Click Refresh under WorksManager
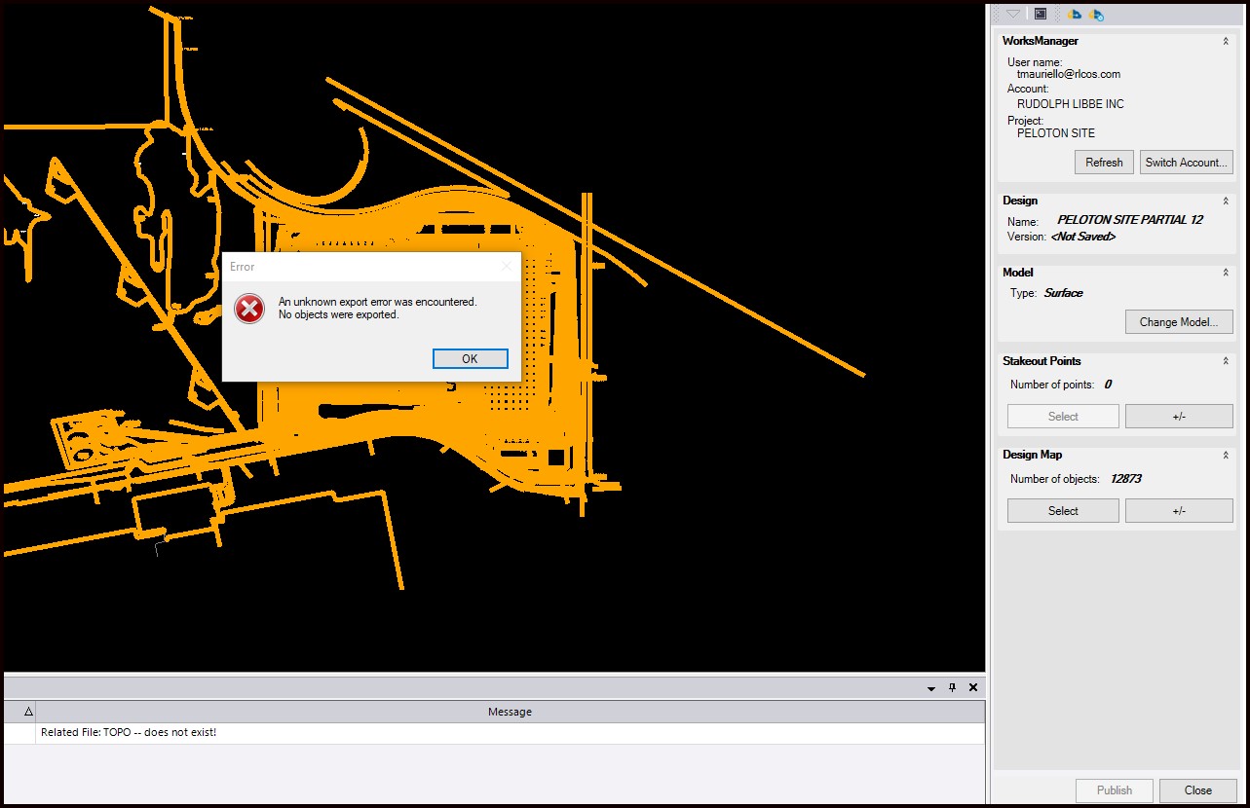1250x808 pixels. tap(1103, 162)
